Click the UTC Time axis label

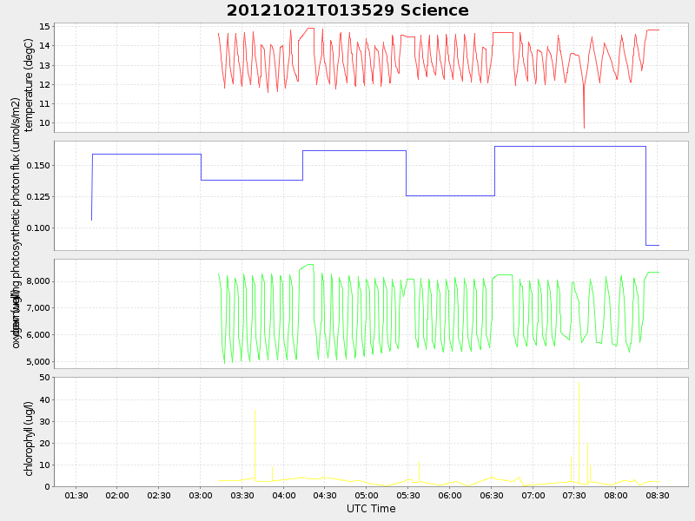pos(371,509)
